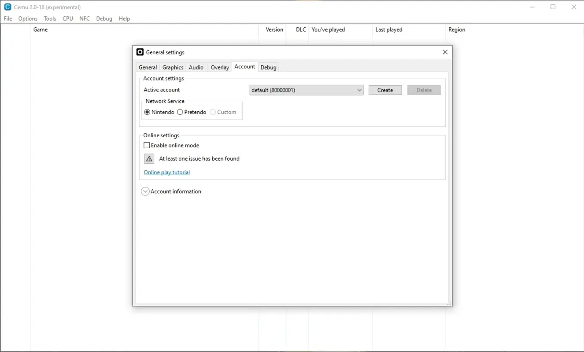Switch to the Overlay tab
The width and height of the screenshot is (584, 352).
(219, 67)
